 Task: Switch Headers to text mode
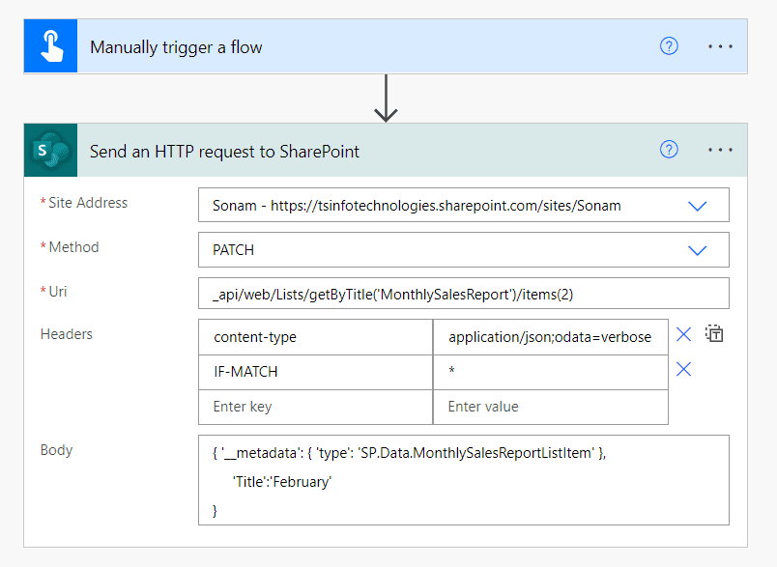(714, 334)
